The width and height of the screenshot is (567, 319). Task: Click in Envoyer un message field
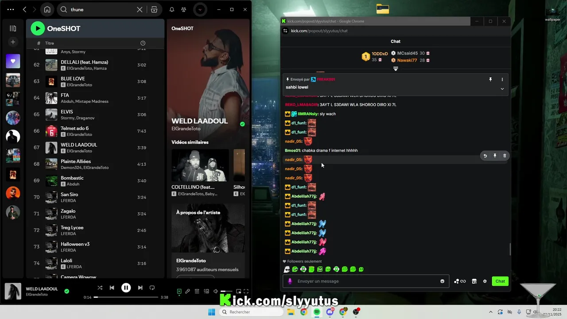(367, 281)
